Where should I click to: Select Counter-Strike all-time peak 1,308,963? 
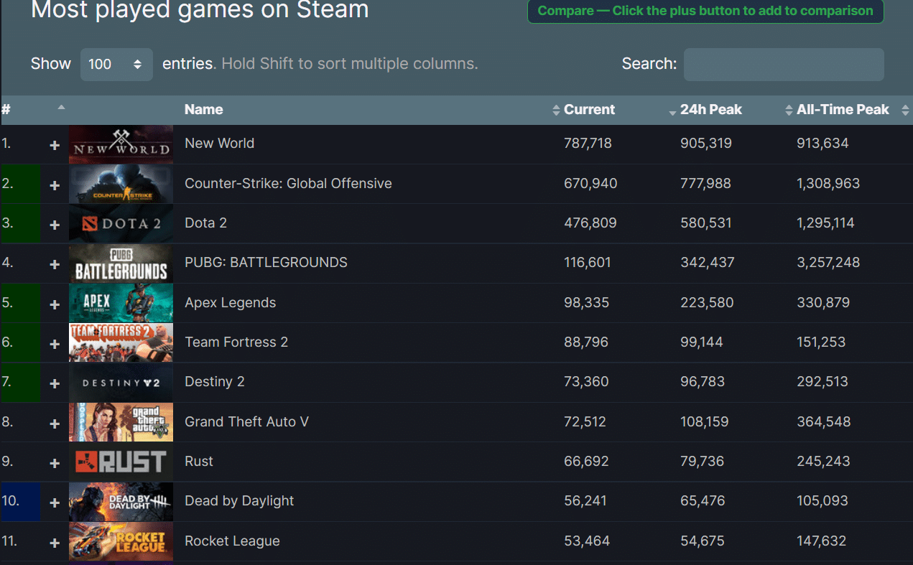click(828, 183)
